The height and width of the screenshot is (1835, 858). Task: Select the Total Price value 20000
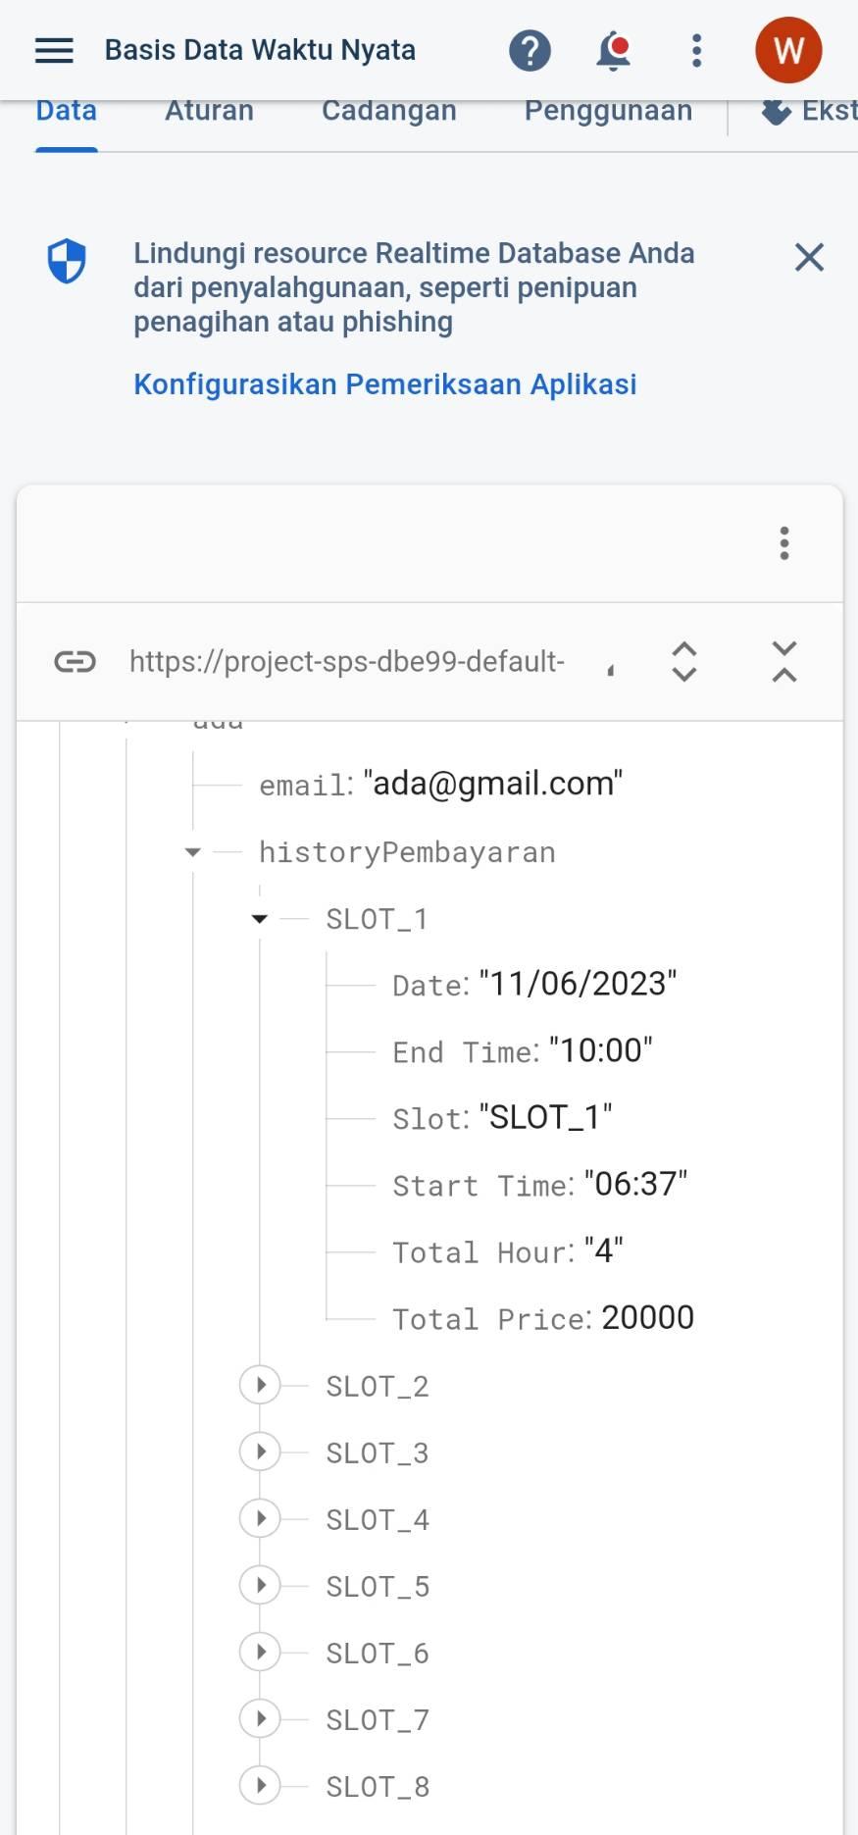647,1317
